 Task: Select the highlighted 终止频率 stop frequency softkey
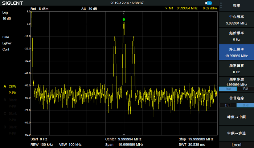[237, 52]
